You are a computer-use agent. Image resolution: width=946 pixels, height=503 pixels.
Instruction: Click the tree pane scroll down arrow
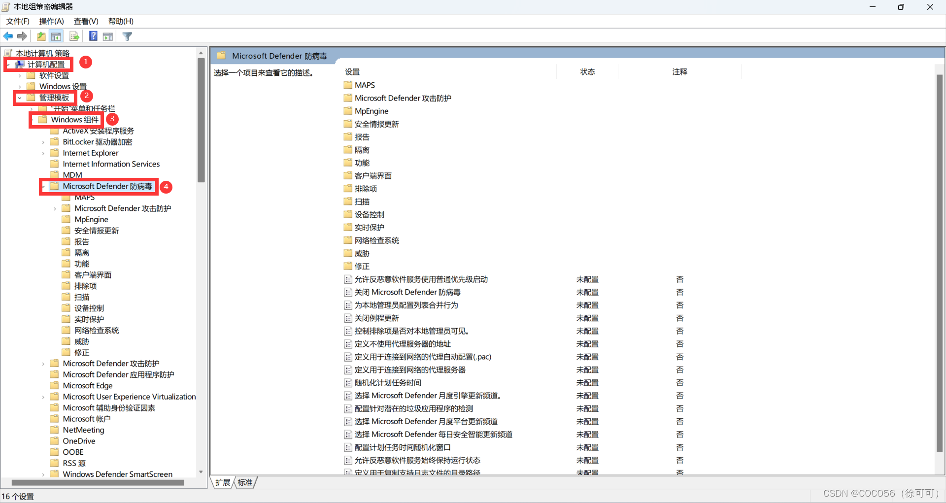pos(201,472)
